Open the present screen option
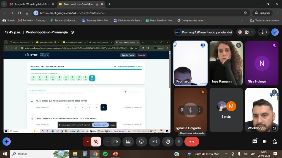The width and height of the screenshot is (282, 158). (x=128, y=142)
